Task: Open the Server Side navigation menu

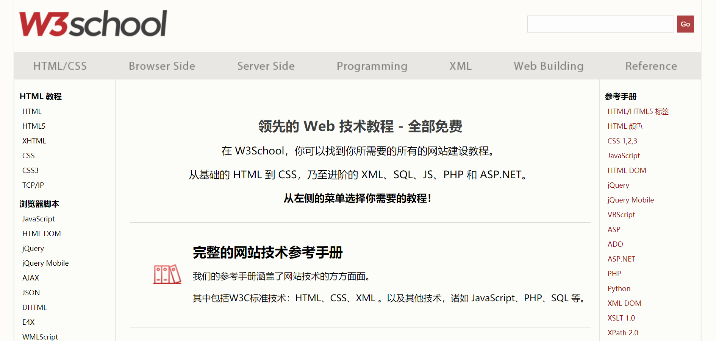Action: point(266,66)
